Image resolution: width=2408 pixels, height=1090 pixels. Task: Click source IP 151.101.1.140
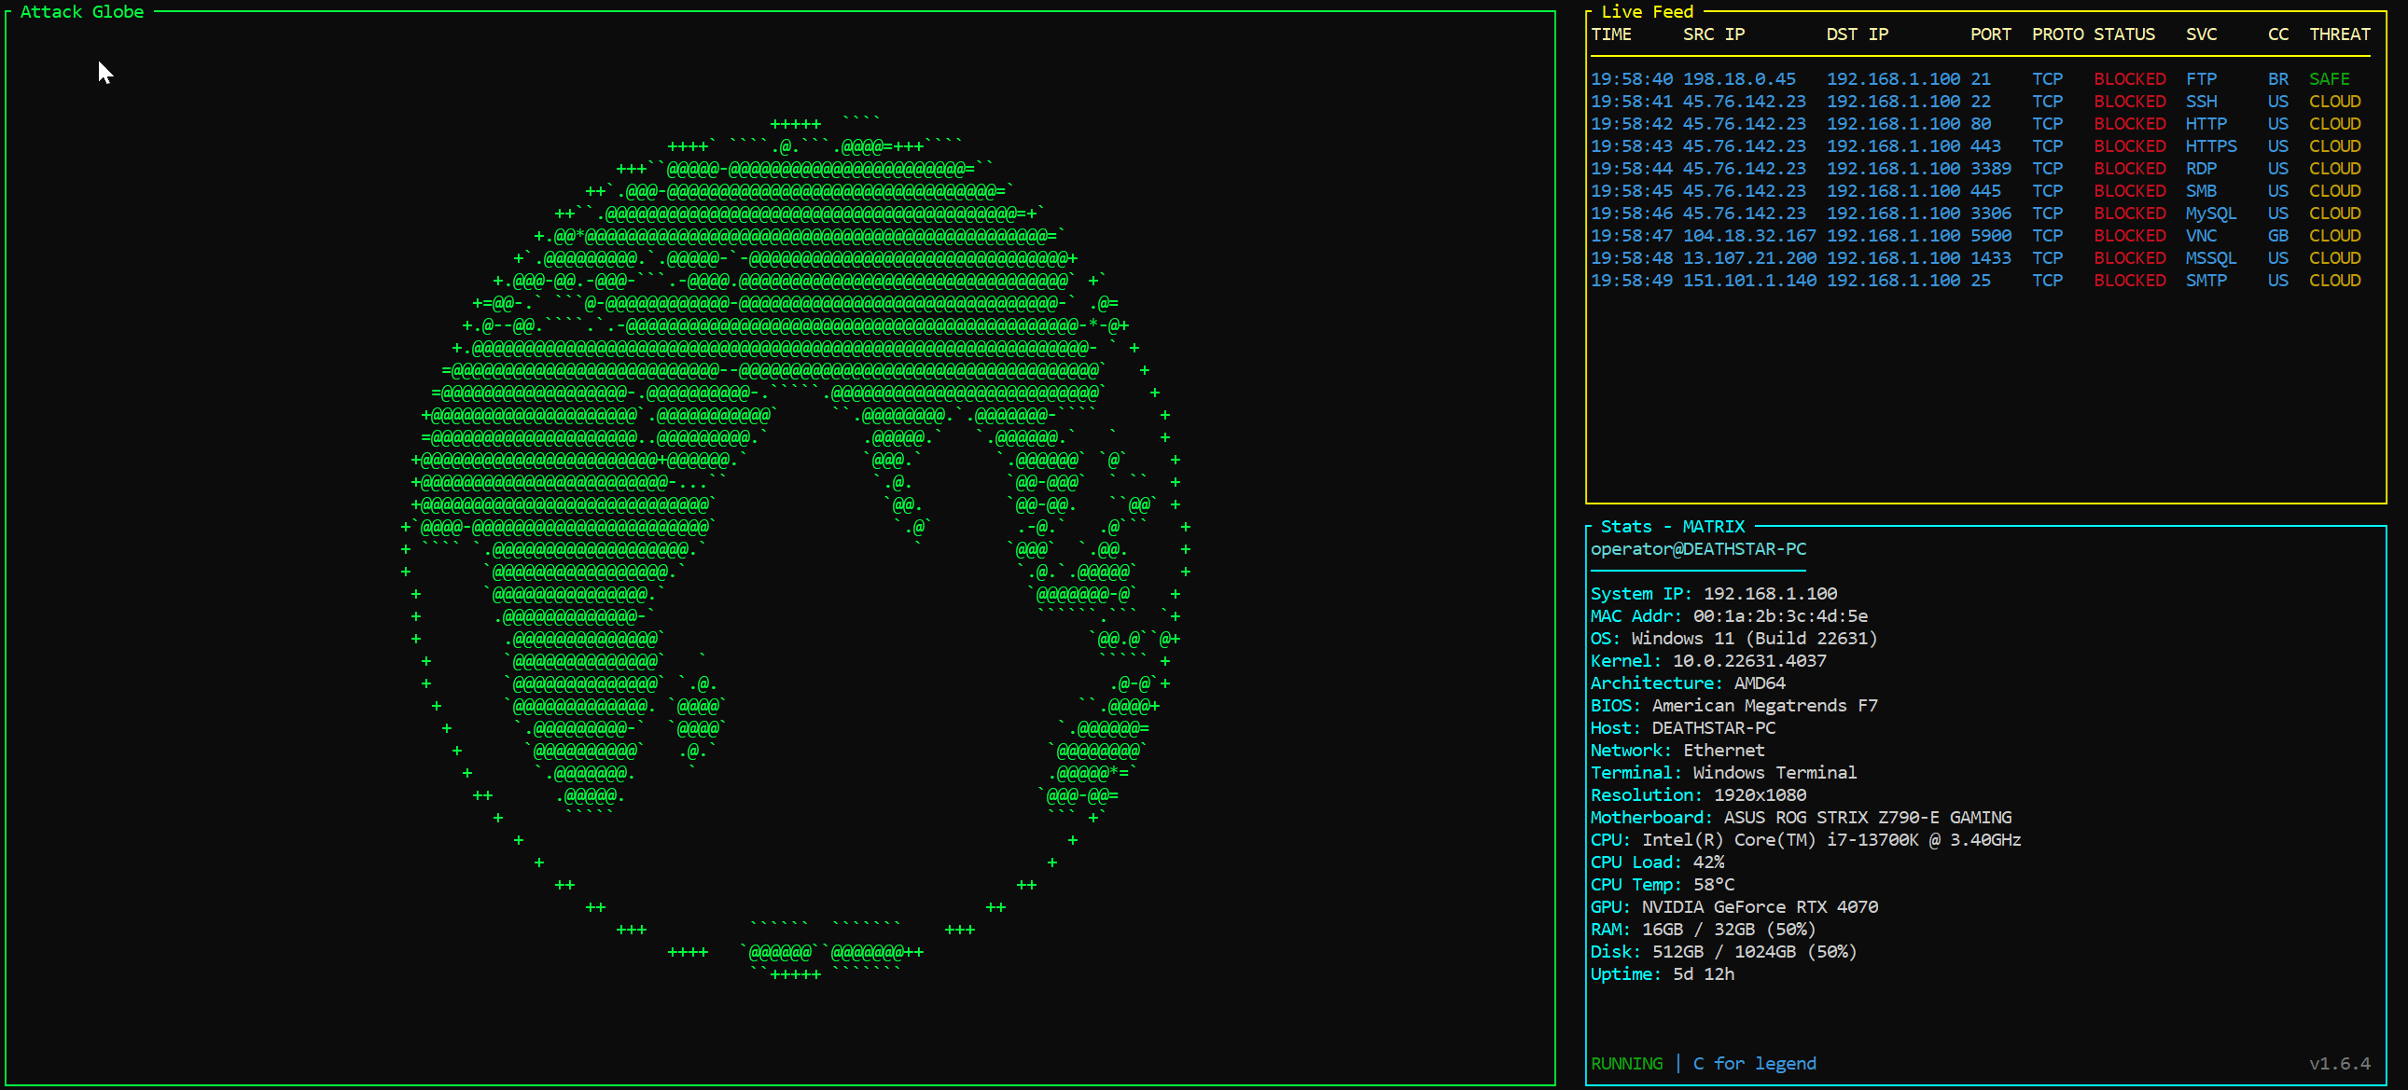1750,282
